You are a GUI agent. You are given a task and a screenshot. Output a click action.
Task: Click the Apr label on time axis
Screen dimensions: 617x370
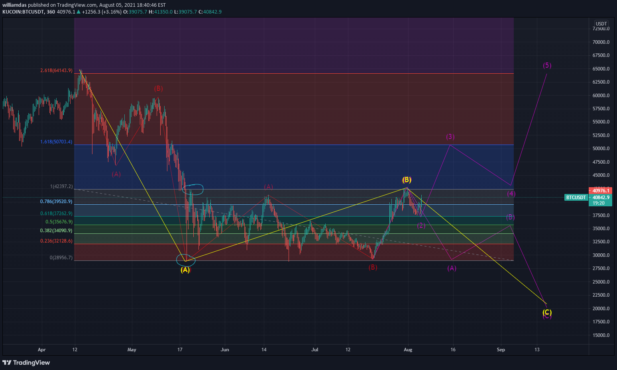pyautogui.click(x=41, y=350)
